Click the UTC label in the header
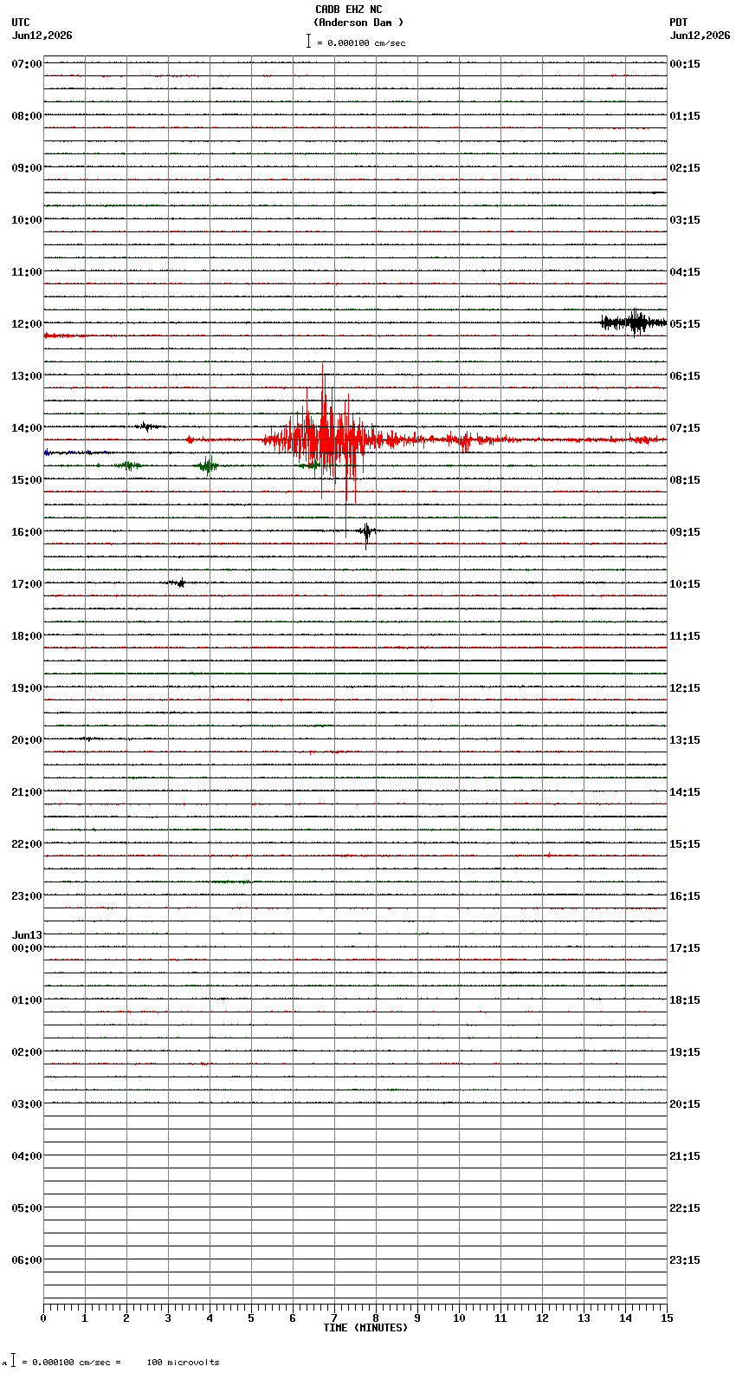 (x=21, y=23)
